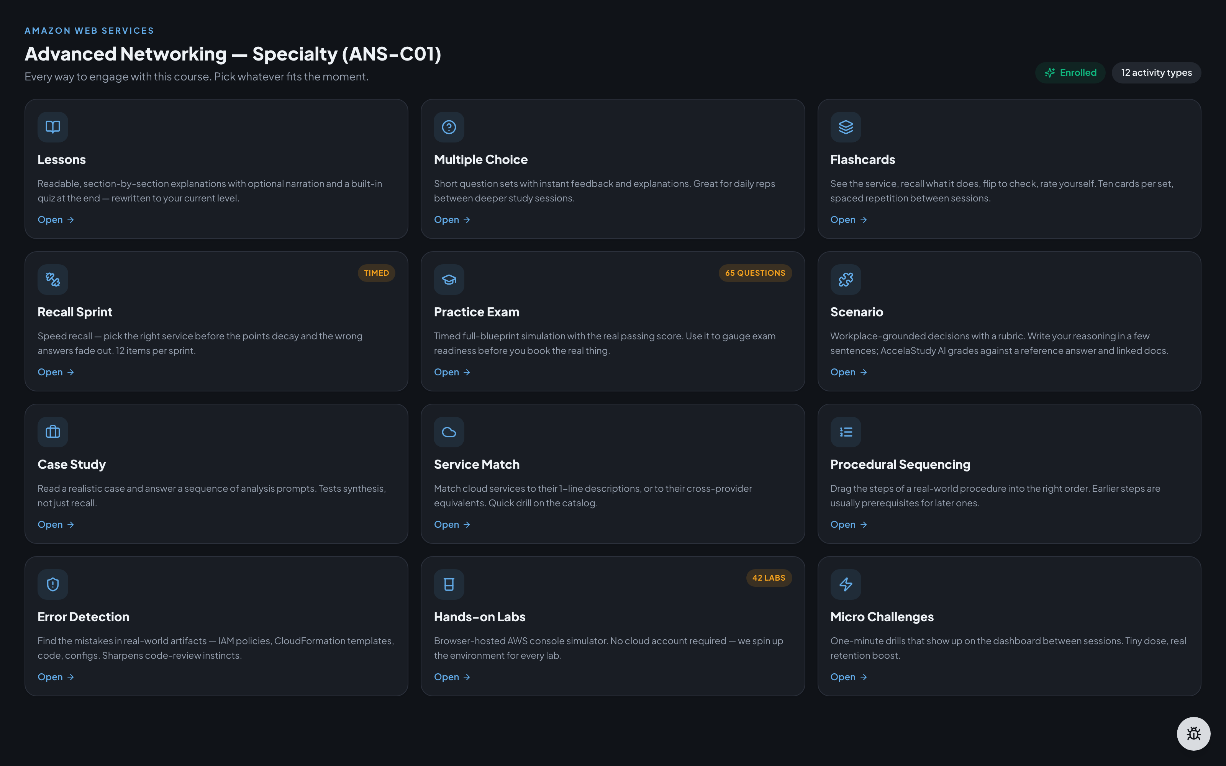
Task: Select the Lessons card title
Action: 62,160
